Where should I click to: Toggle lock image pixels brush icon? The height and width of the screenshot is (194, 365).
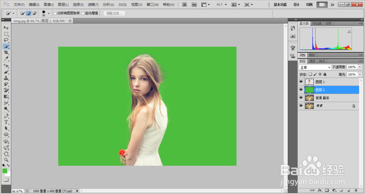tap(315, 74)
